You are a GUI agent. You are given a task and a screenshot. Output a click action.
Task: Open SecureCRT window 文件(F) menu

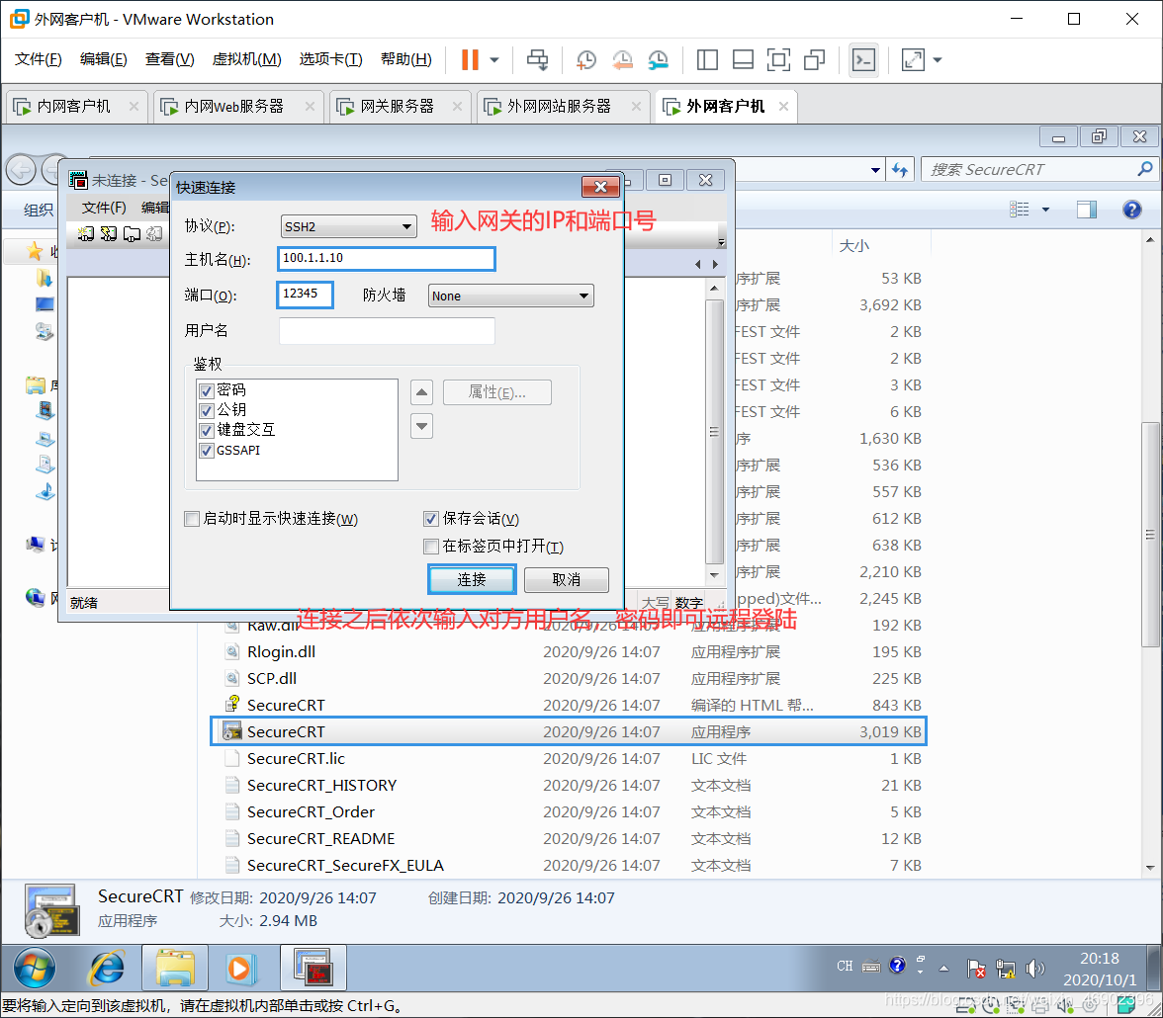103,208
